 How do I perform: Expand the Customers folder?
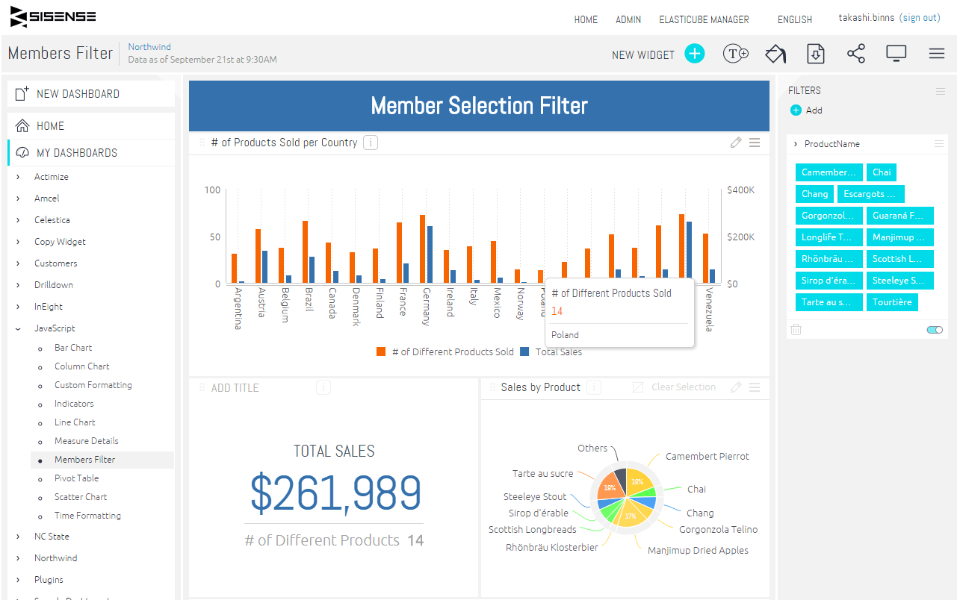(x=18, y=263)
